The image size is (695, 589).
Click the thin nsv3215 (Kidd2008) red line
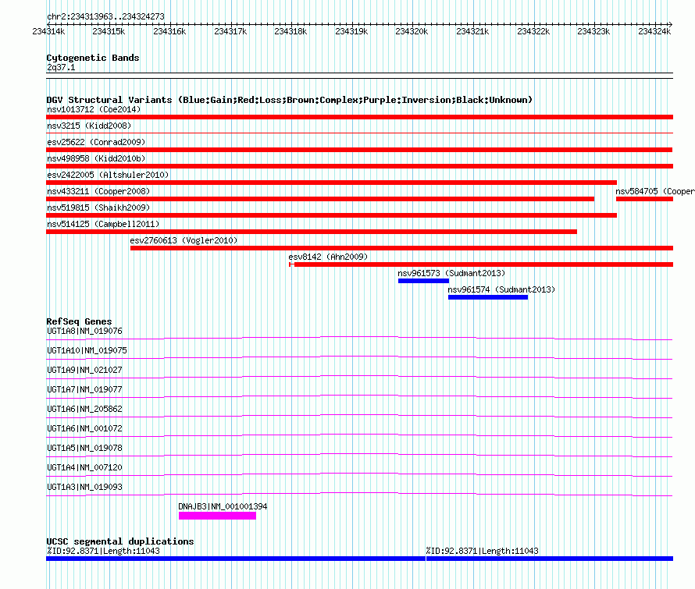pyautogui.click(x=359, y=133)
